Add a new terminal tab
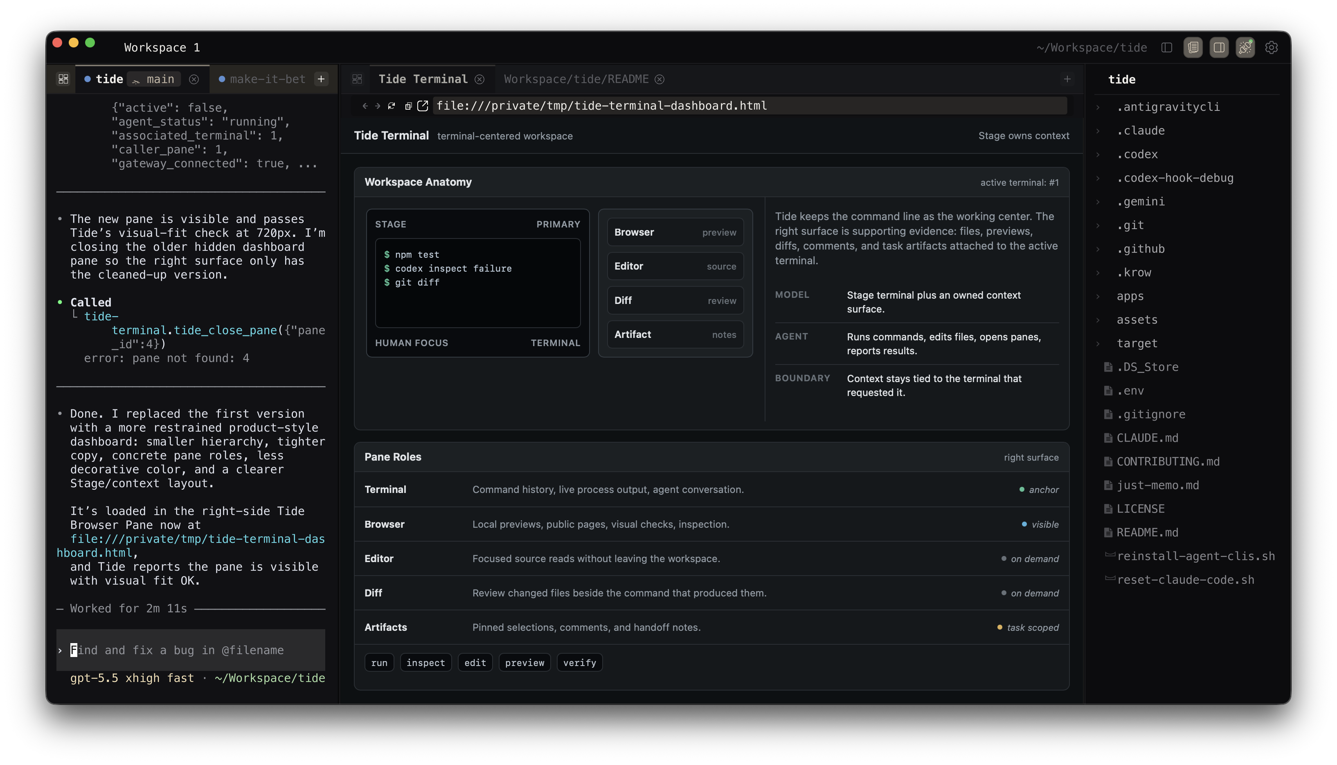 click(321, 79)
